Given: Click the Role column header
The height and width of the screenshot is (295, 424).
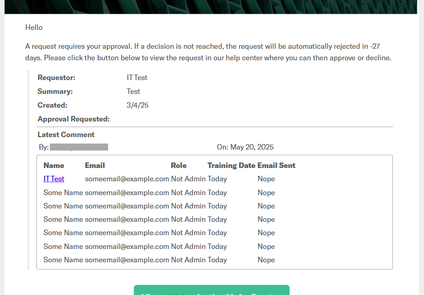Looking at the screenshot, I should (x=179, y=165).
